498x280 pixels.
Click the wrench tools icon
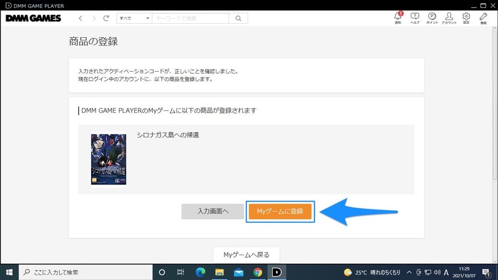(483, 17)
